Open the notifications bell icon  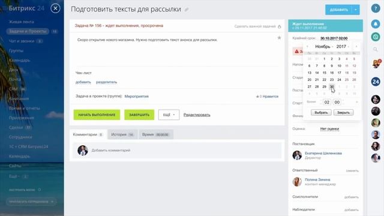click(376, 24)
